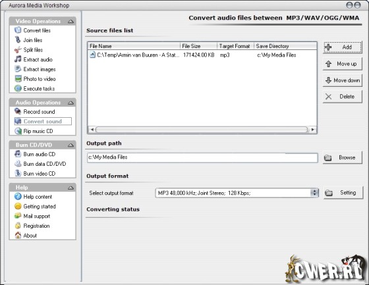Open Extract audio operation
This screenshot has width=369, height=285.
38,59
